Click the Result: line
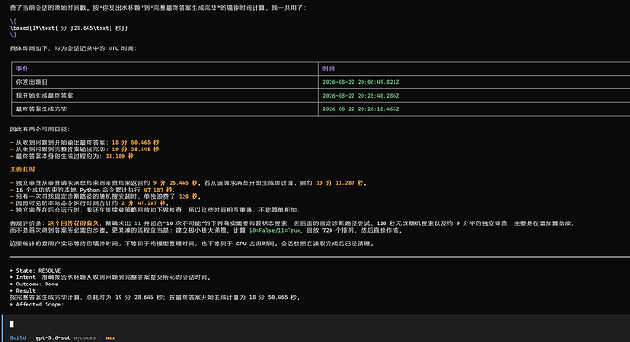This screenshot has width=630, height=342. [x=24, y=291]
